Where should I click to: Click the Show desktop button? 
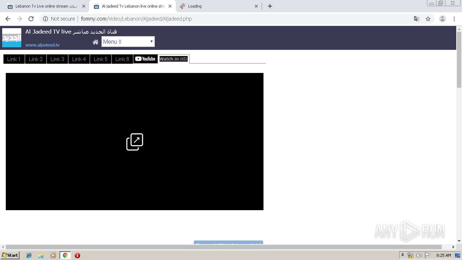pyautogui.click(x=458, y=255)
